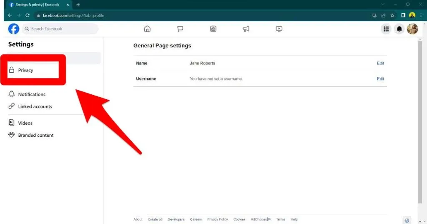
Task: Open the Home feed icon
Action: 147,29
